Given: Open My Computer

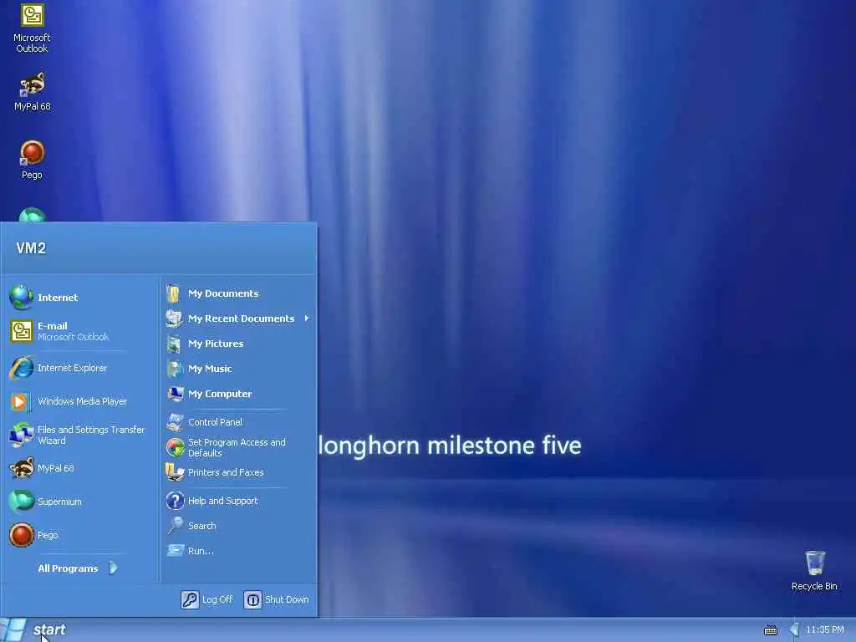Looking at the screenshot, I should 238,394.
